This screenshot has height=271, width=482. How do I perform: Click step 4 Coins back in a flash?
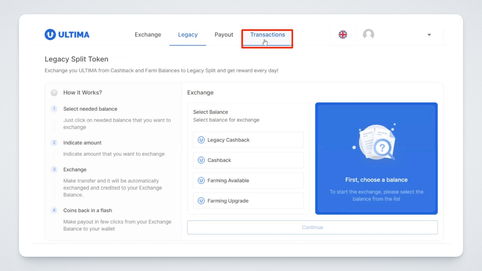[87, 210]
